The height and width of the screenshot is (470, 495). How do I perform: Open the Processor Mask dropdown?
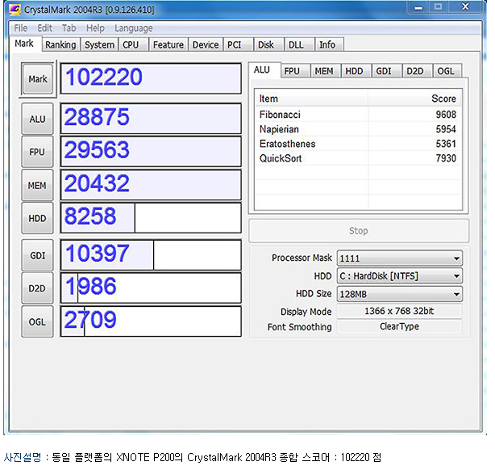tap(400, 258)
